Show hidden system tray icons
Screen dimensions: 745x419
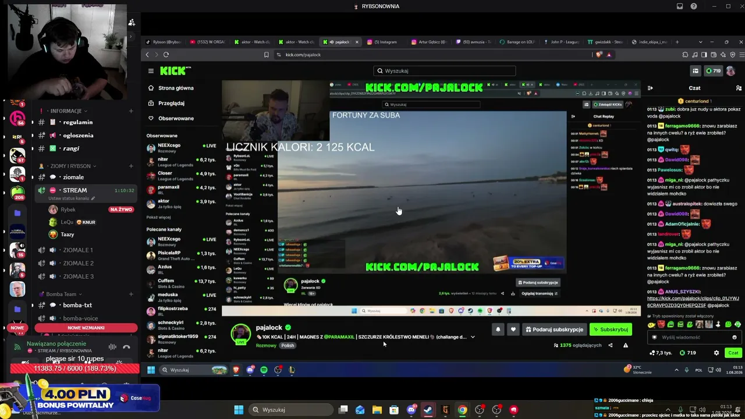676,370
